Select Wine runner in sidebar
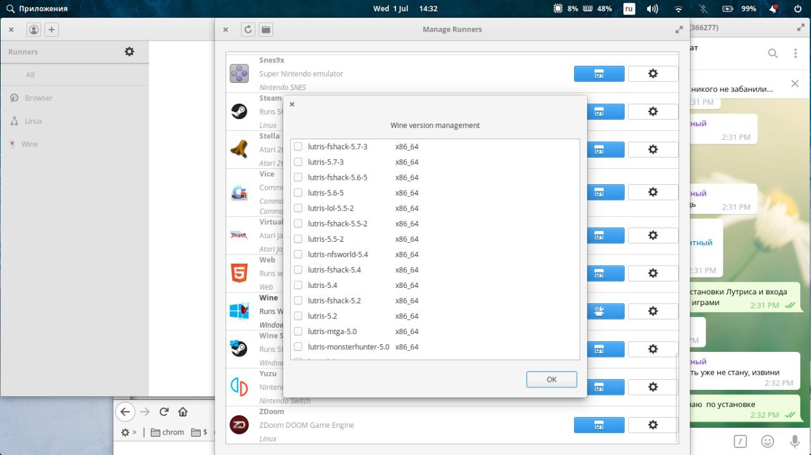Screen dimensions: 811x455 [75, 144]
